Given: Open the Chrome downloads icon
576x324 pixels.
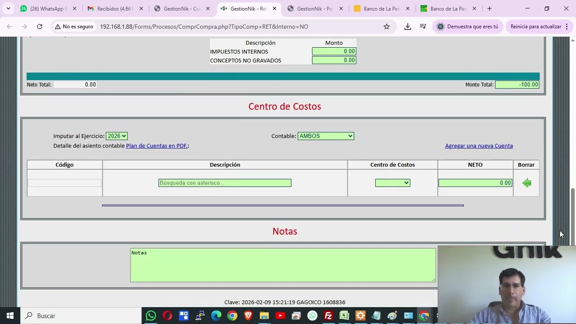Looking at the screenshot, I should pos(408,27).
